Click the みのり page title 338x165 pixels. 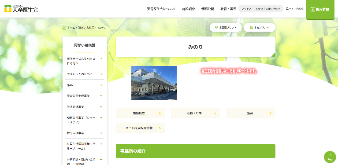pos(196,47)
